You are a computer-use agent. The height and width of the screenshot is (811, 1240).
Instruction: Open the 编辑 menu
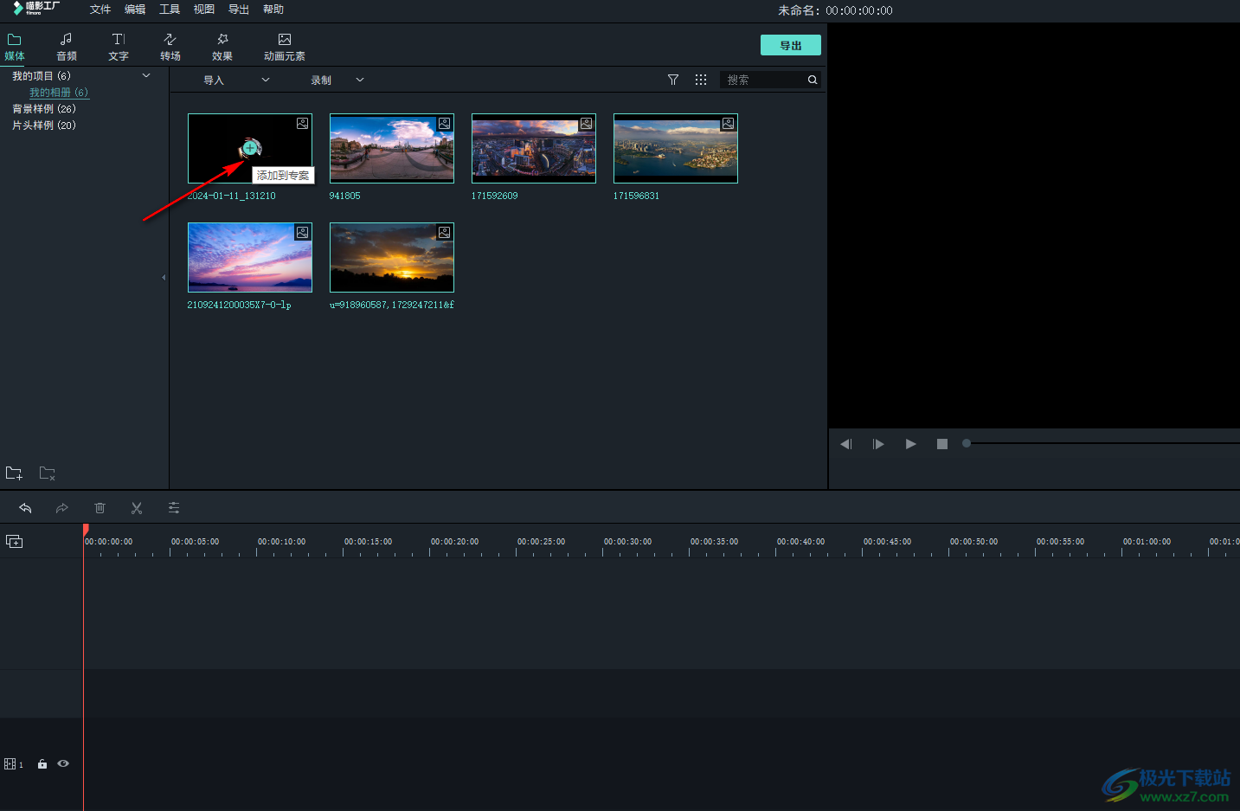(135, 10)
